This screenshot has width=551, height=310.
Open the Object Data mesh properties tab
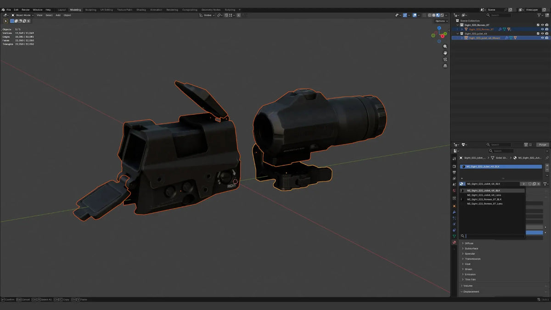point(454,236)
